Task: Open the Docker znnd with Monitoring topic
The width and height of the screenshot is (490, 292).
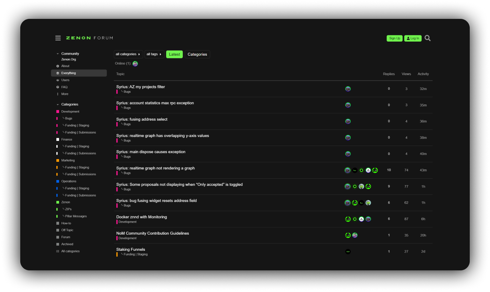Action: [141, 217]
